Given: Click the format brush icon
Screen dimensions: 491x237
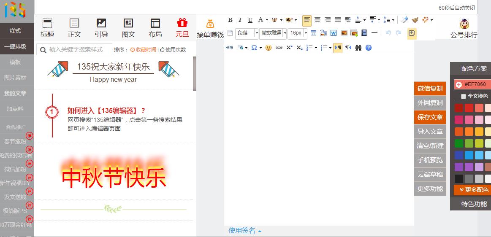Looking at the screenshot, I should (415, 20).
